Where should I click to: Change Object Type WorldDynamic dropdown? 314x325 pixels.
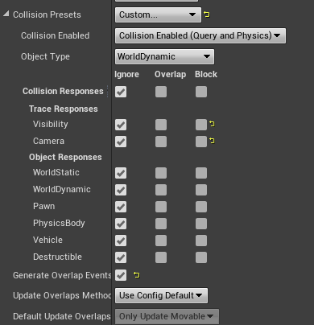coord(164,56)
